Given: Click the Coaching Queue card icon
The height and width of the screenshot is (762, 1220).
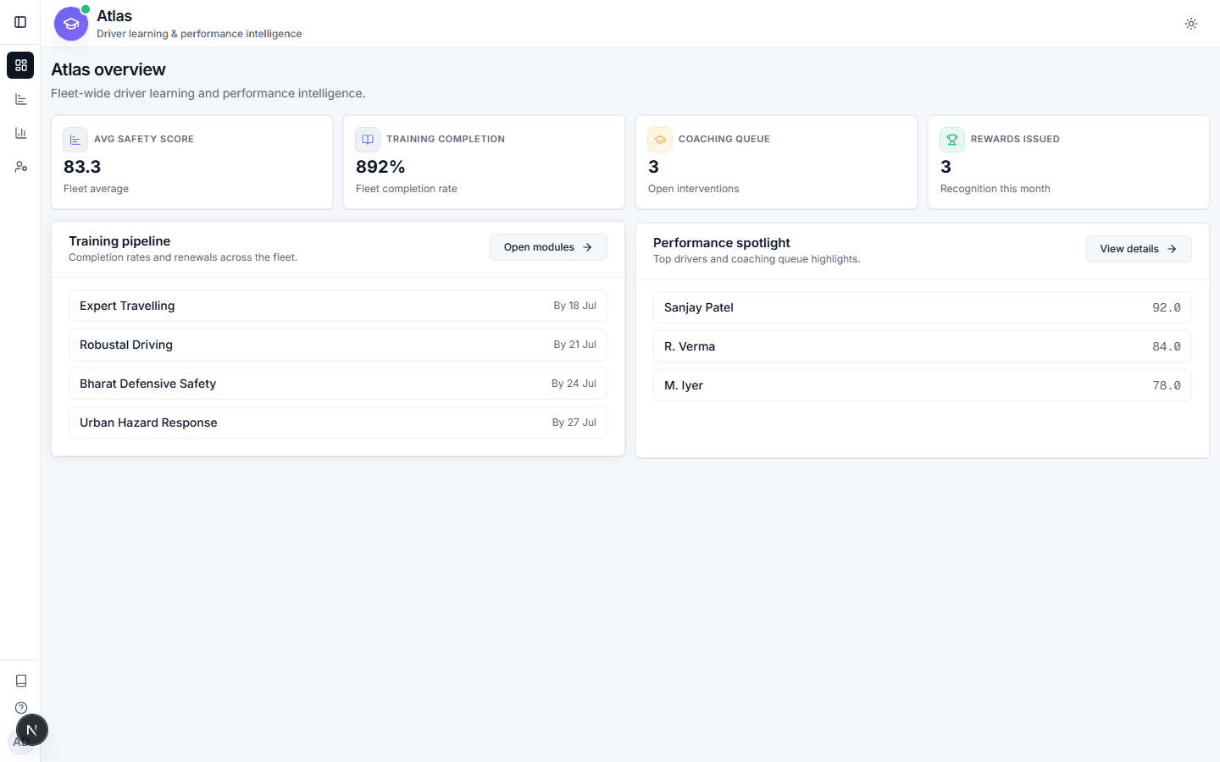Looking at the screenshot, I should click(x=660, y=140).
